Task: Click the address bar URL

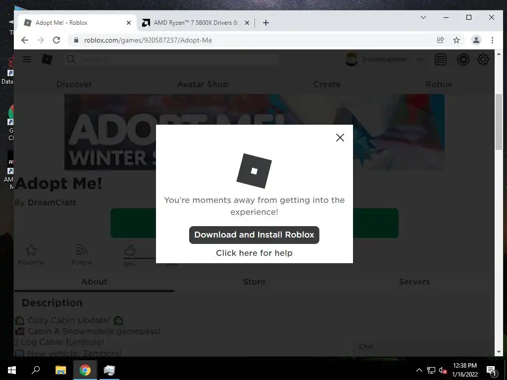Action: 148,41
